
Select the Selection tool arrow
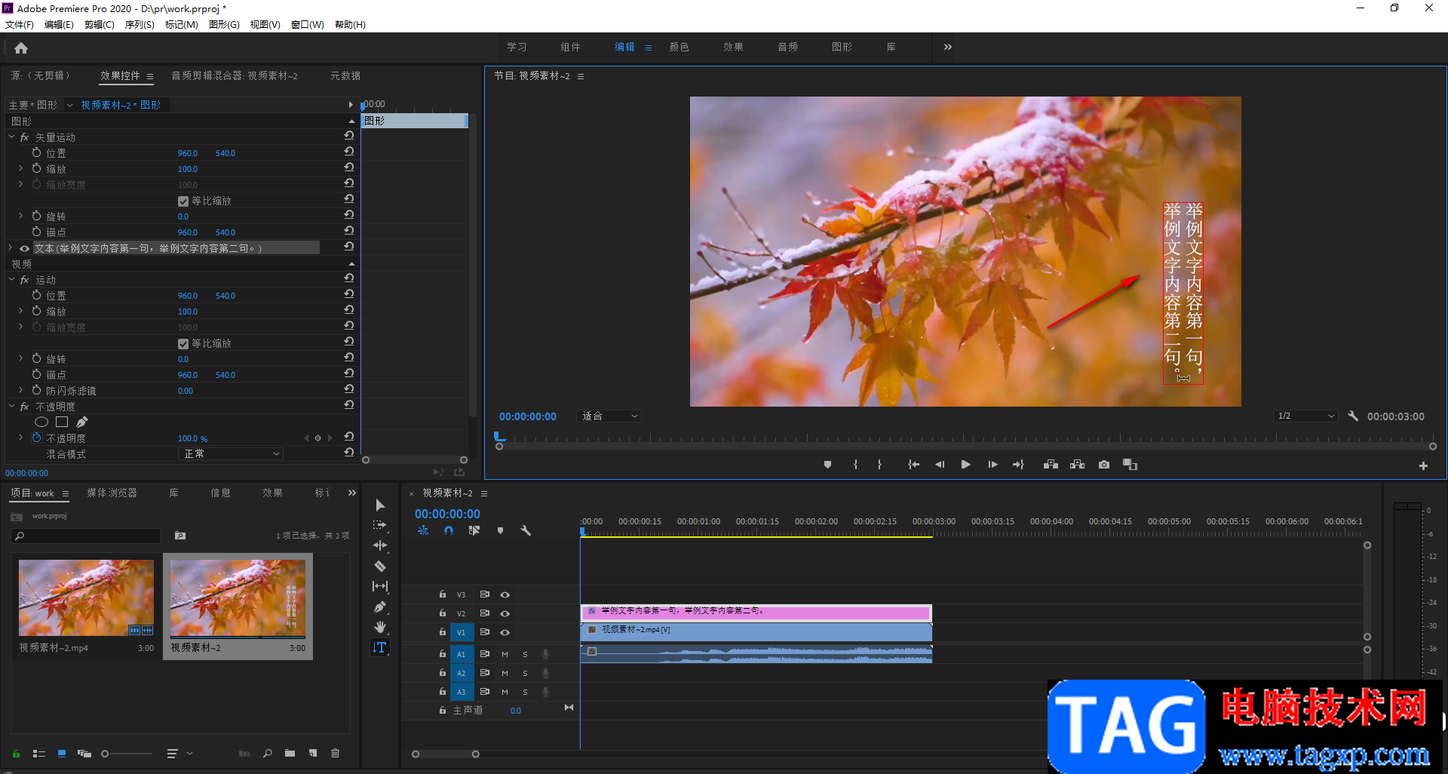click(380, 505)
